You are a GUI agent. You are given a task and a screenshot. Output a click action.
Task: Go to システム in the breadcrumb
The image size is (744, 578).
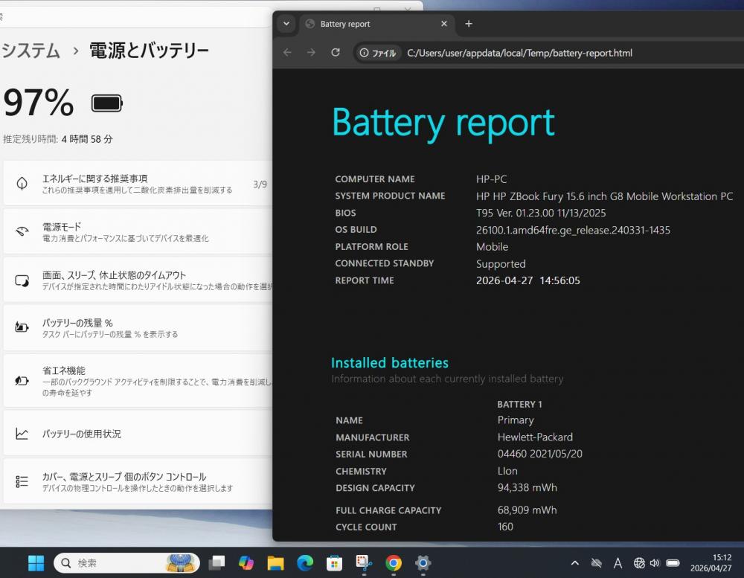31,51
